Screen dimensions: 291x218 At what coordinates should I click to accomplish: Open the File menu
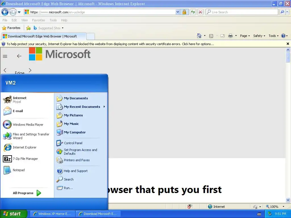click(x=5, y=20)
